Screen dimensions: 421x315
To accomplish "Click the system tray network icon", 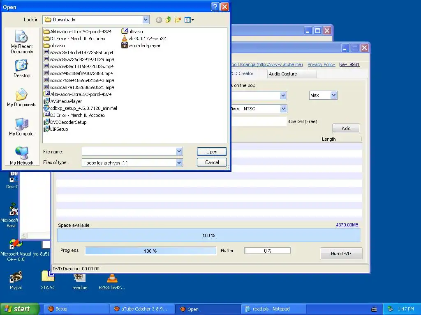I will pyautogui.click(x=390, y=309).
